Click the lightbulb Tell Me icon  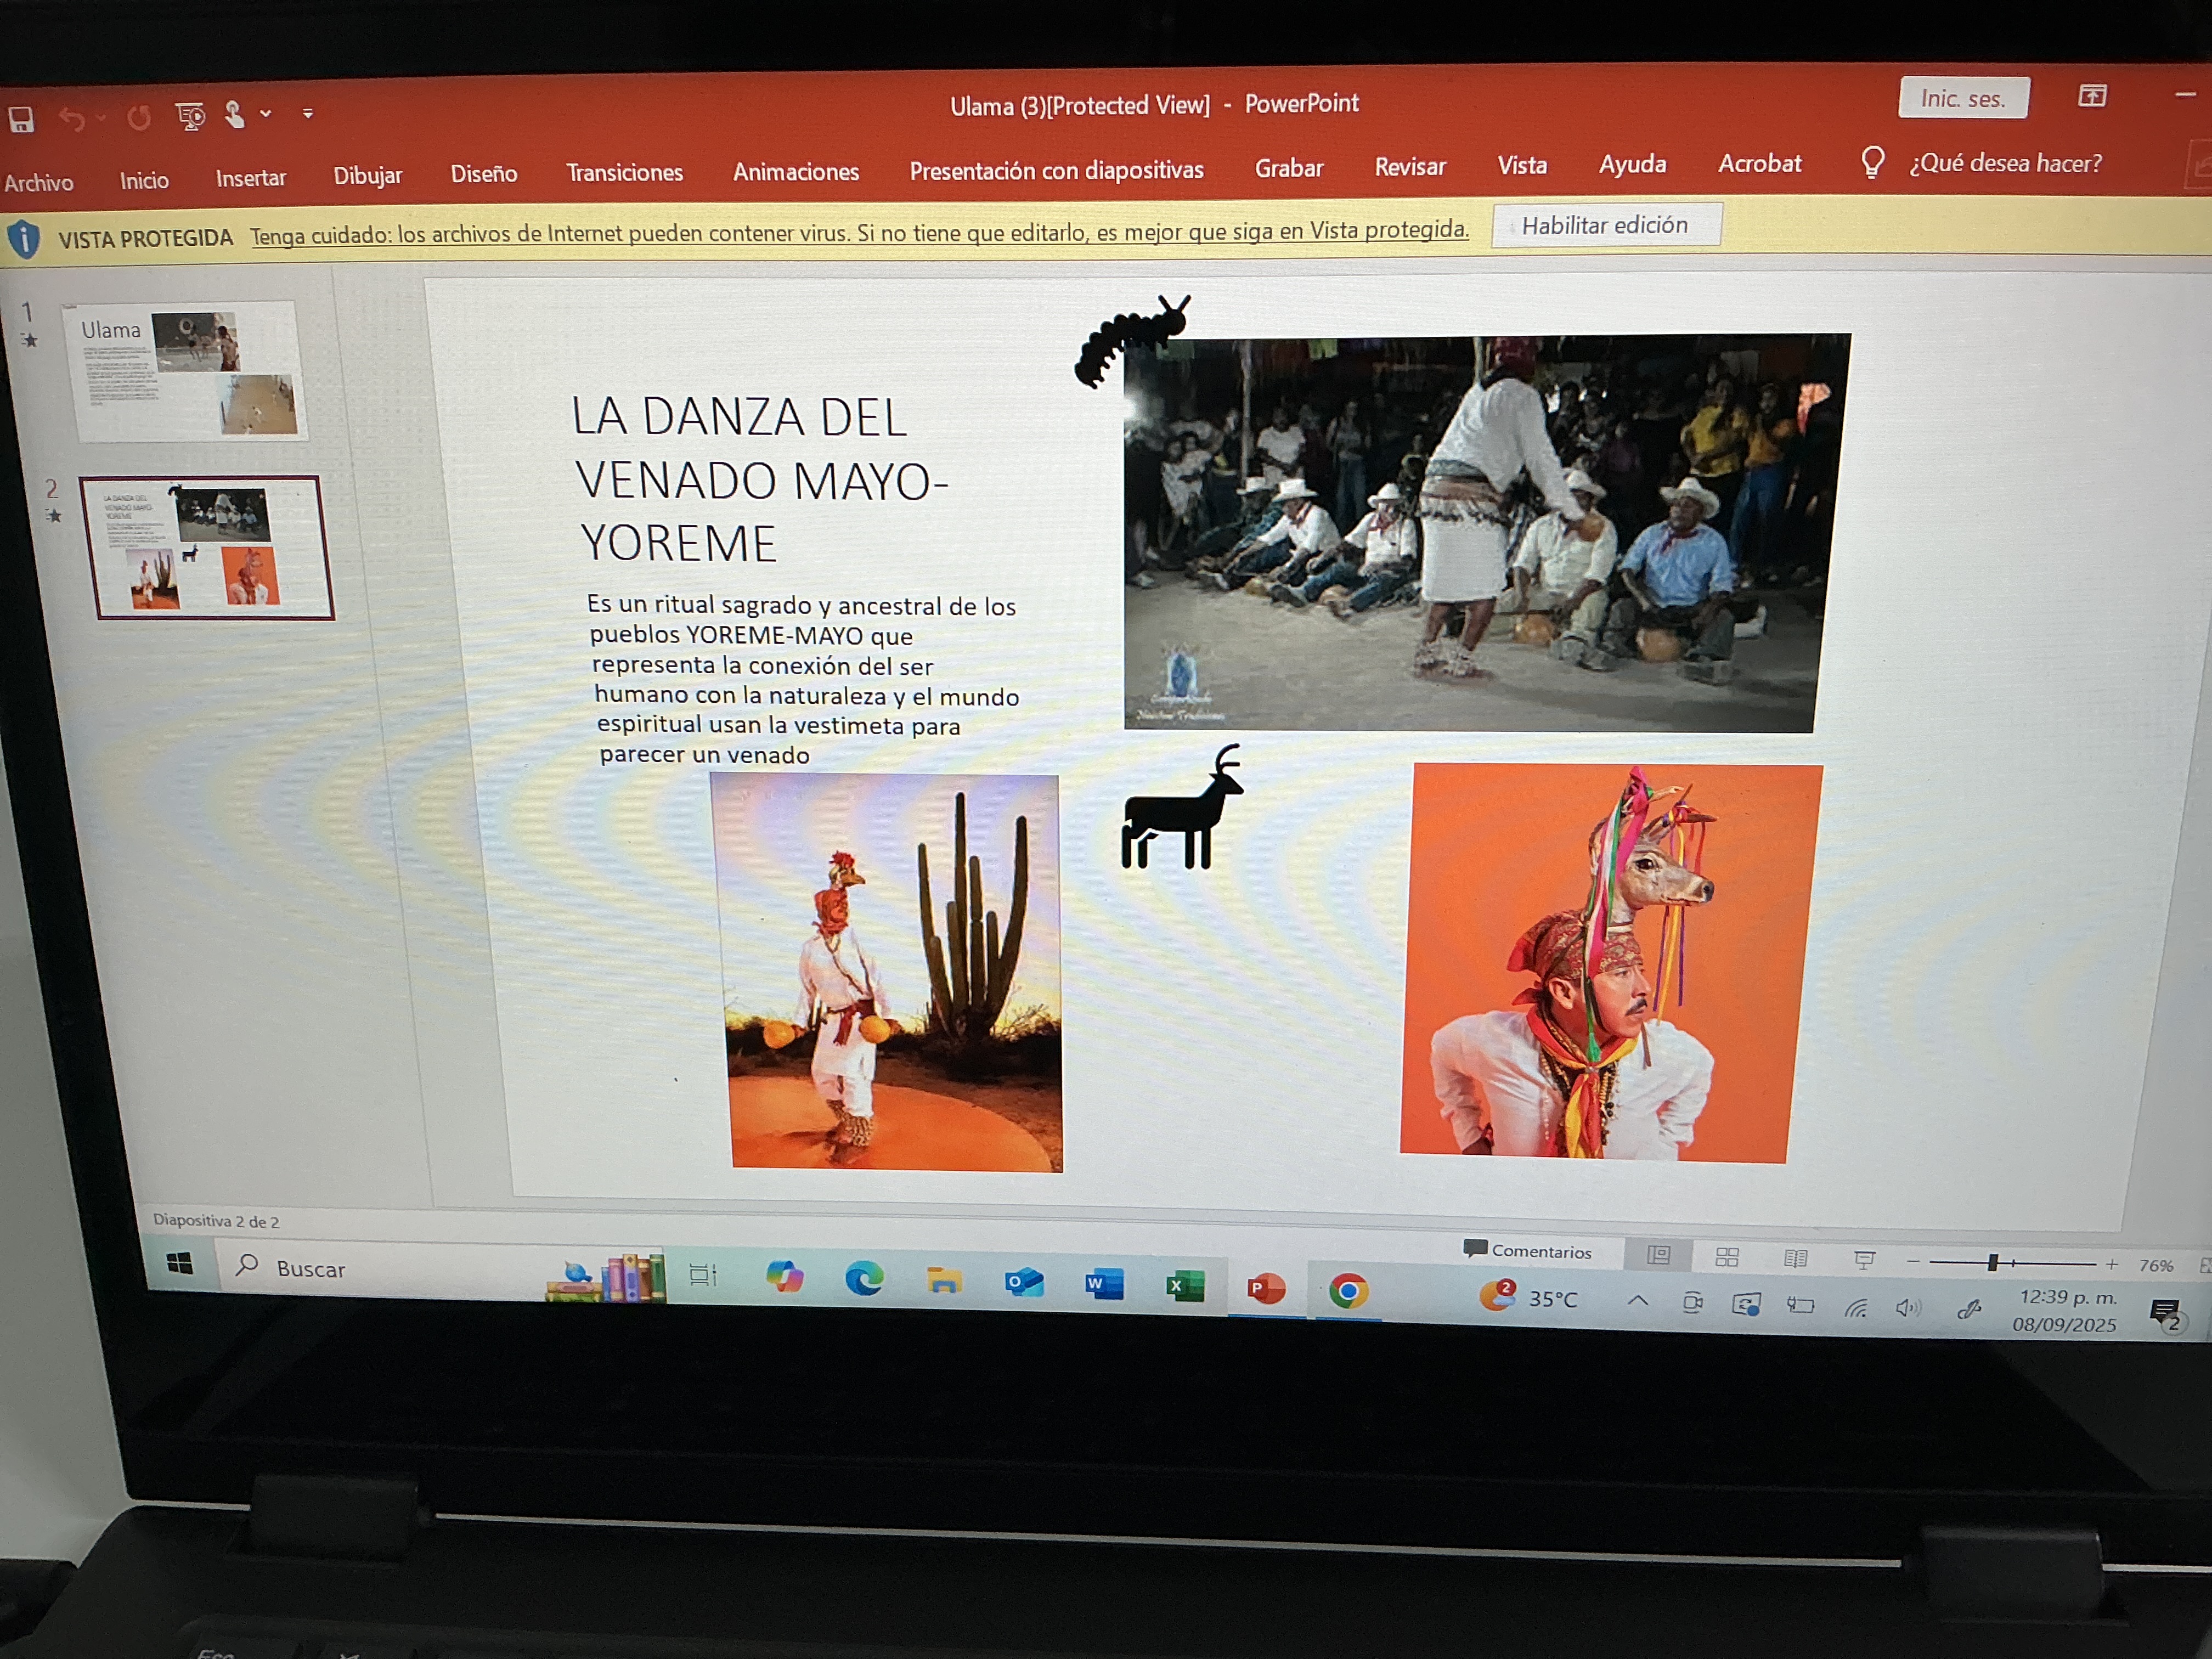click(1872, 162)
